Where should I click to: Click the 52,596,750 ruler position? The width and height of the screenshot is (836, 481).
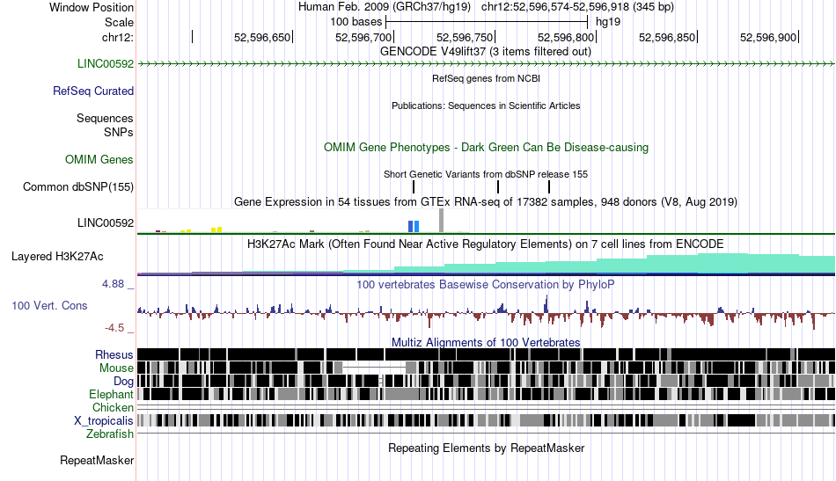point(465,37)
